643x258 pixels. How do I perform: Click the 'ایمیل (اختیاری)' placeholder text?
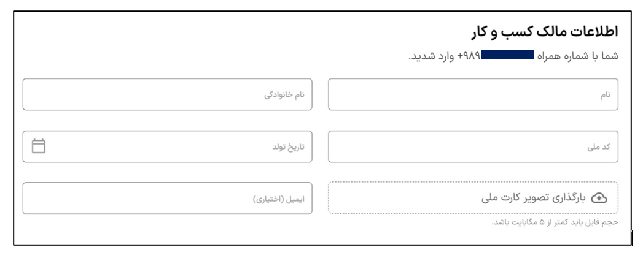278,199
